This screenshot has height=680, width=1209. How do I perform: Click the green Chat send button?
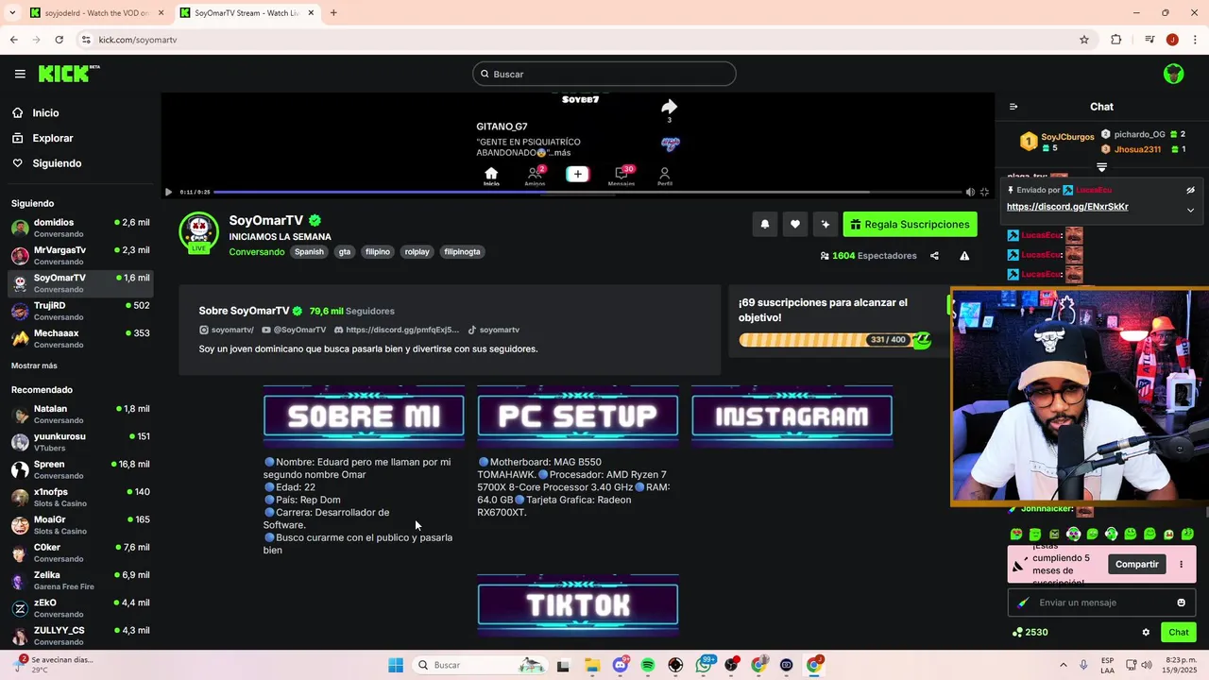(x=1179, y=632)
